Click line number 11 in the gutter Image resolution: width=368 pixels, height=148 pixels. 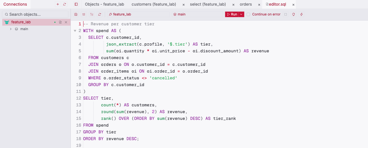pyautogui.click(x=79, y=91)
